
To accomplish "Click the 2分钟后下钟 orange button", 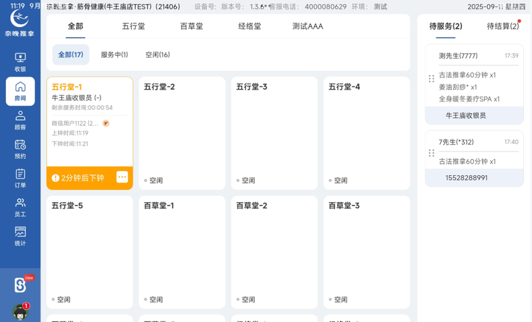I will tap(78, 178).
